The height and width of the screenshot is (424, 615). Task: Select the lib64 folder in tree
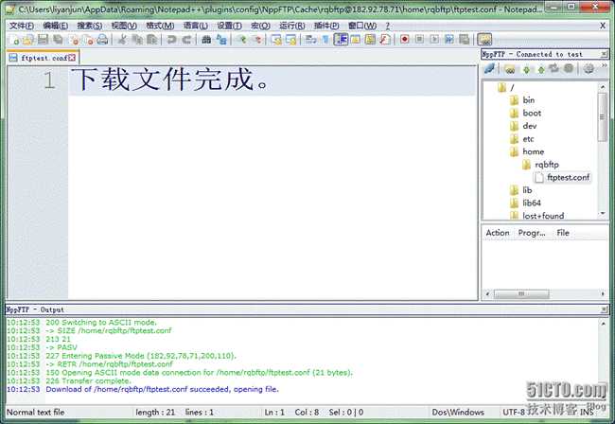tap(526, 203)
